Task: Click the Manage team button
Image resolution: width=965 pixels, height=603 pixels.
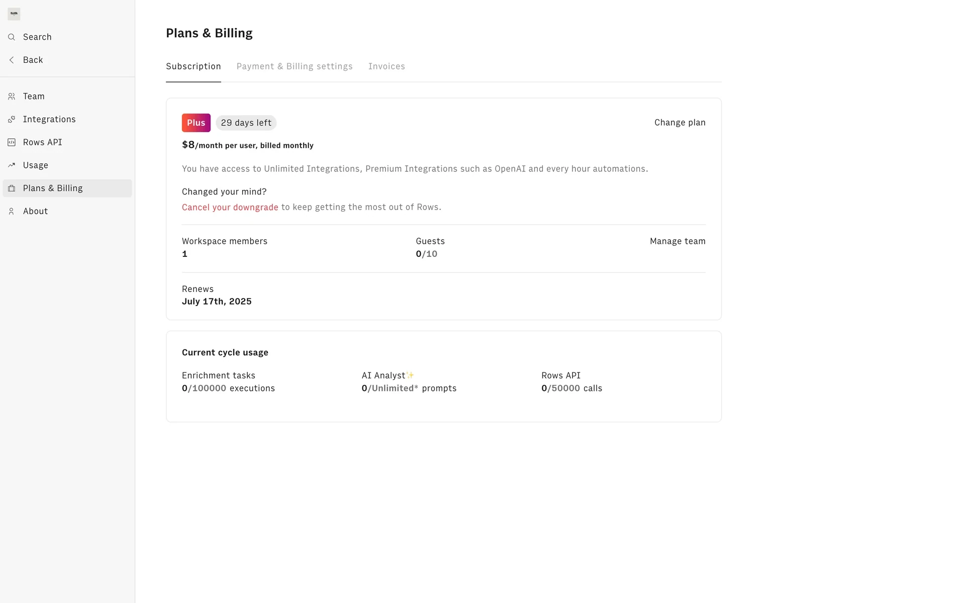Action: [678, 241]
